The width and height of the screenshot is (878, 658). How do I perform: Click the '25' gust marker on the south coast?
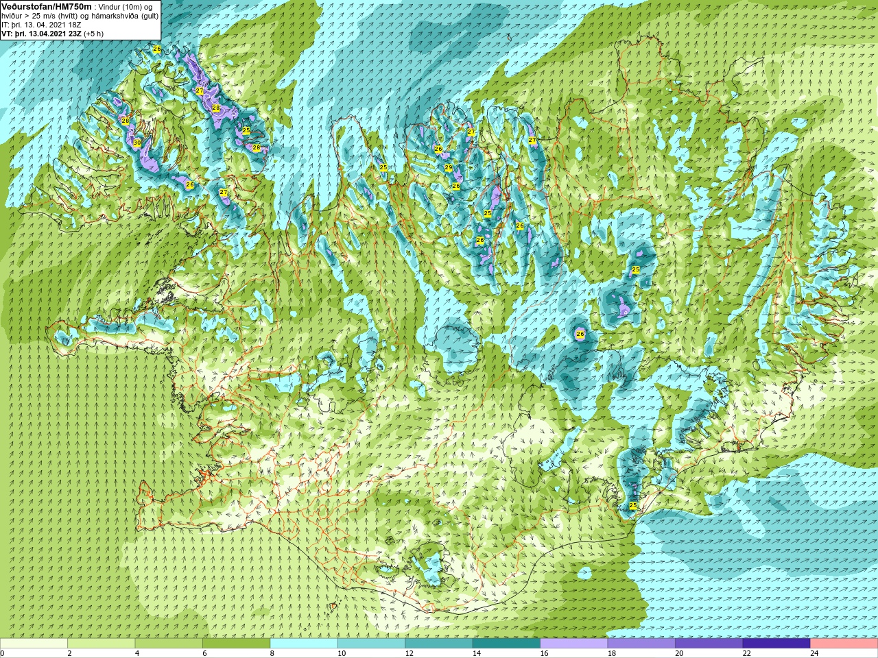[x=633, y=506]
